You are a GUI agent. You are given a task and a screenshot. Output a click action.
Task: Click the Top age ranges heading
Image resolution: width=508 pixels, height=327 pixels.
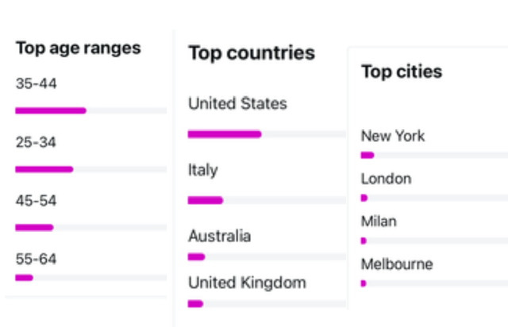coord(78,48)
